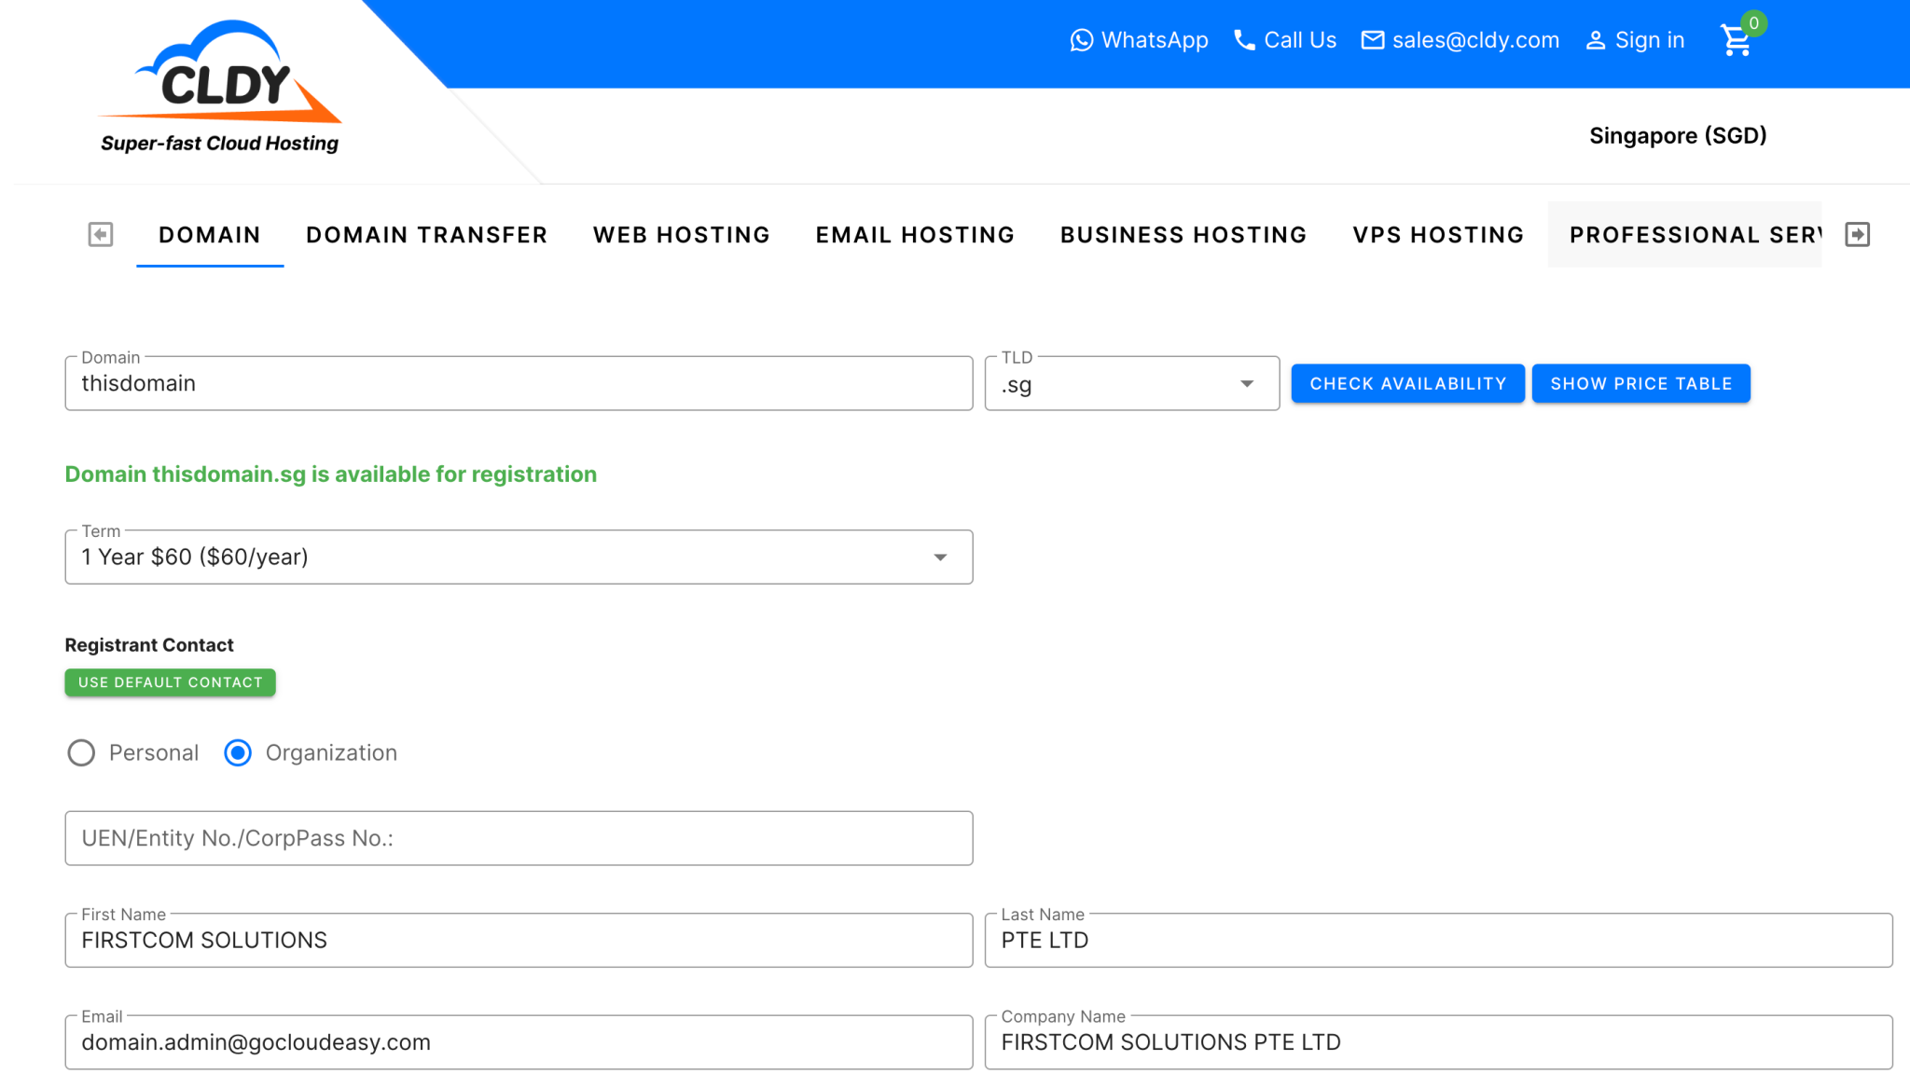Image resolution: width=1910 pixels, height=1074 pixels.
Task: Expand the Singapore (SGD) currency selector
Action: click(1678, 135)
